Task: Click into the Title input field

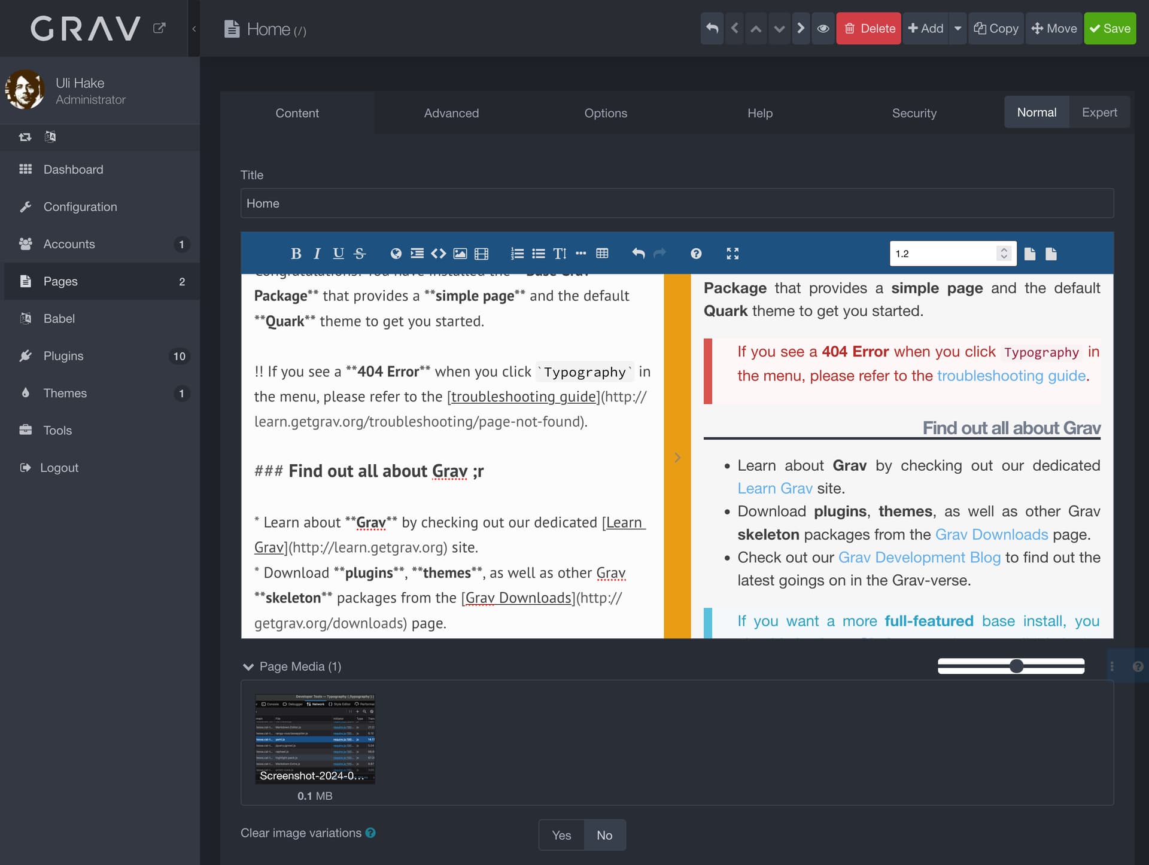Action: pyautogui.click(x=677, y=203)
